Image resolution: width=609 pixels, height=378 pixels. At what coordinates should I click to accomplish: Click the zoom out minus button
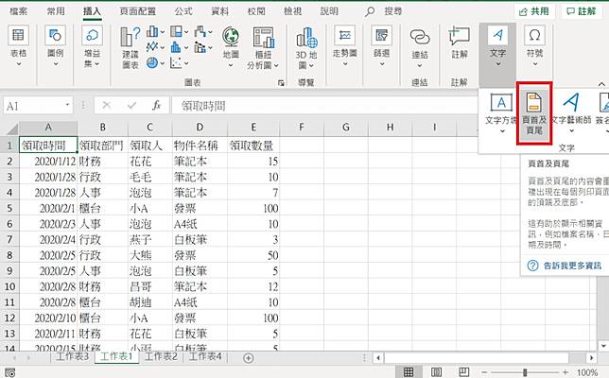[484, 372]
